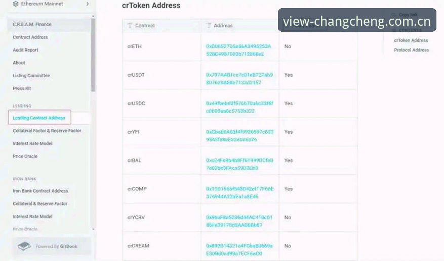Viewport: 444px width, 261px height.
Task: Open Lending Price Oracle page
Action: tap(25, 156)
